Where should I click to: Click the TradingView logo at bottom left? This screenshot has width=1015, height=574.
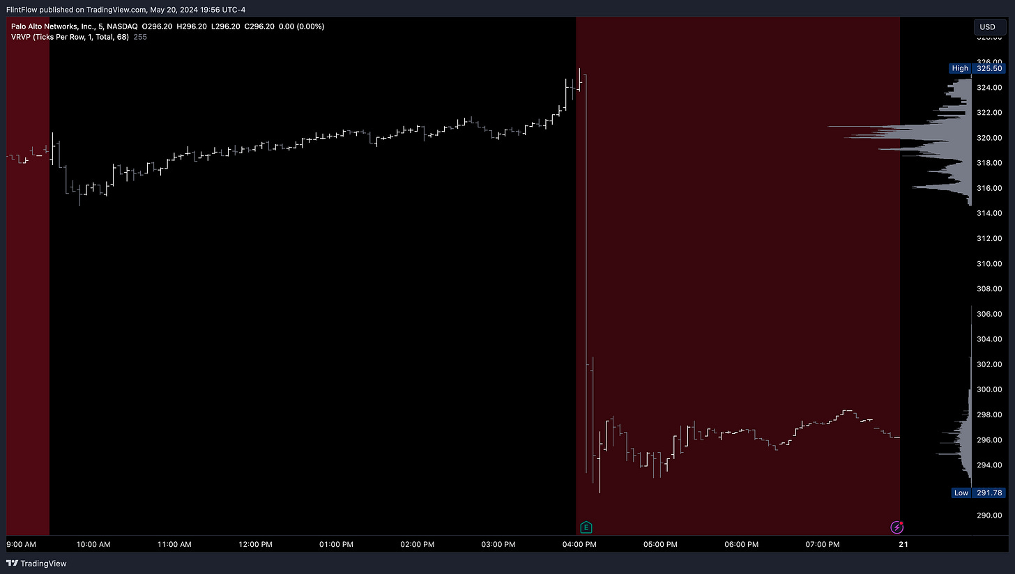pyautogui.click(x=35, y=563)
